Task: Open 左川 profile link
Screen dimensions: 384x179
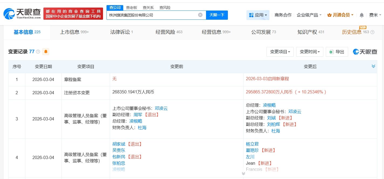Action: pyautogui.click(x=250, y=157)
